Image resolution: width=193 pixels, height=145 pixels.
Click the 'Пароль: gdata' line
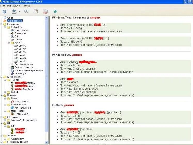point(69,82)
